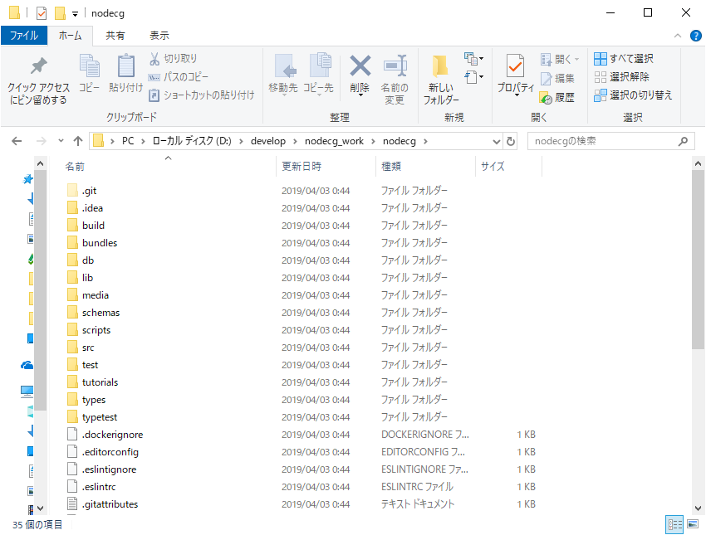Click the search magnifier icon
This screenshot has height=535, width=706.
(x=683, y=141)
